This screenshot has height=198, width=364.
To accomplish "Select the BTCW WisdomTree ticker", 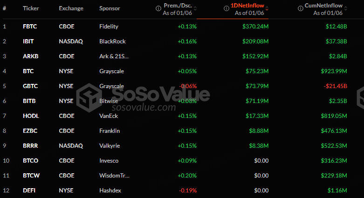I will click(x=31, y=176).
